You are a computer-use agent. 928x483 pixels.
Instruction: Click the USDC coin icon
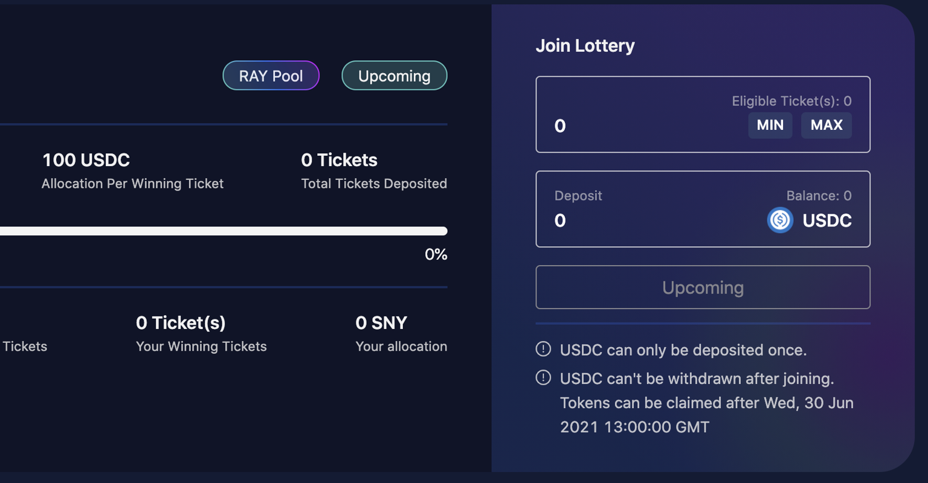pos(780,220)
